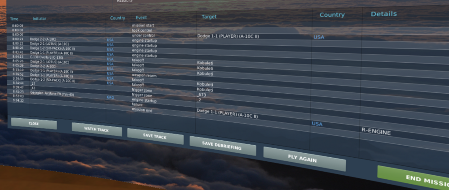Image resolution: width=449 pixels, height=190 pixels.
Task: Select the 'failure' event entry
Action: point(137,105)
